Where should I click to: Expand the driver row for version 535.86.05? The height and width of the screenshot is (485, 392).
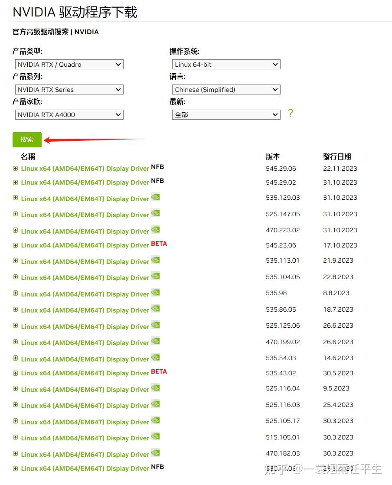pos(16,309)
